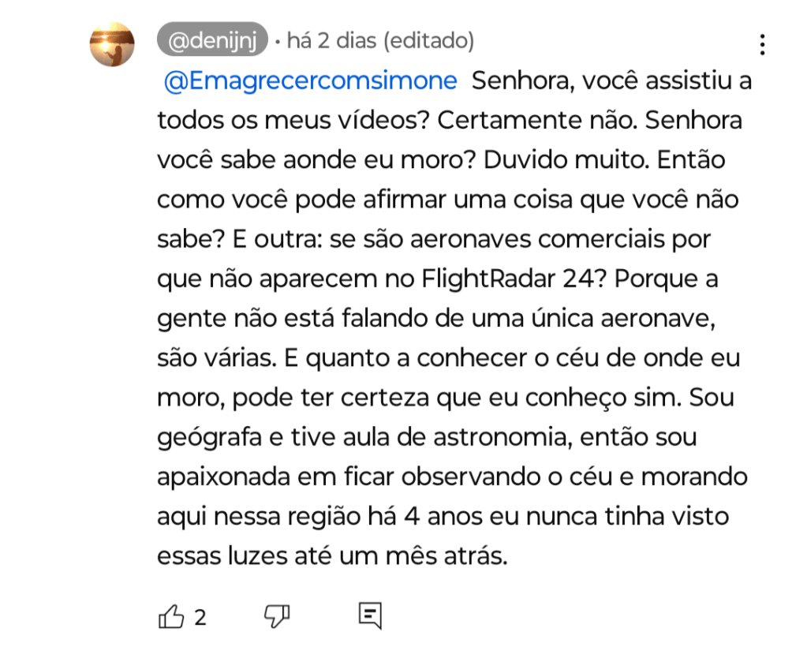Click the @denijnj username badge
807x654 pixels.
click(x=213, y=39)
